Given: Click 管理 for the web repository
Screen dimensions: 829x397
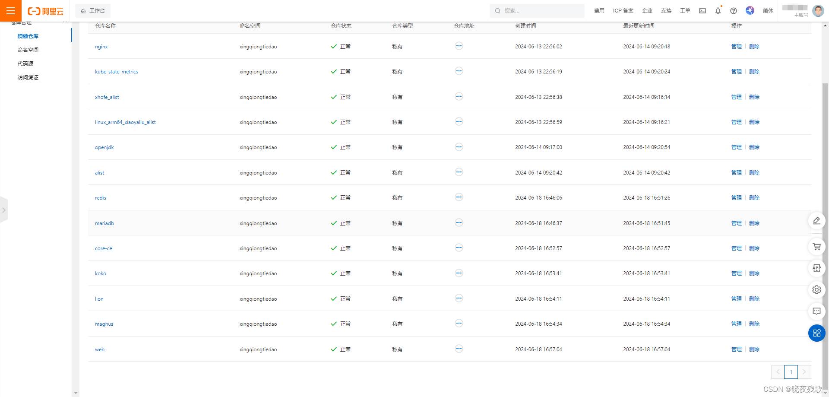Looking at the screenshot, I should tap(737, 349).
